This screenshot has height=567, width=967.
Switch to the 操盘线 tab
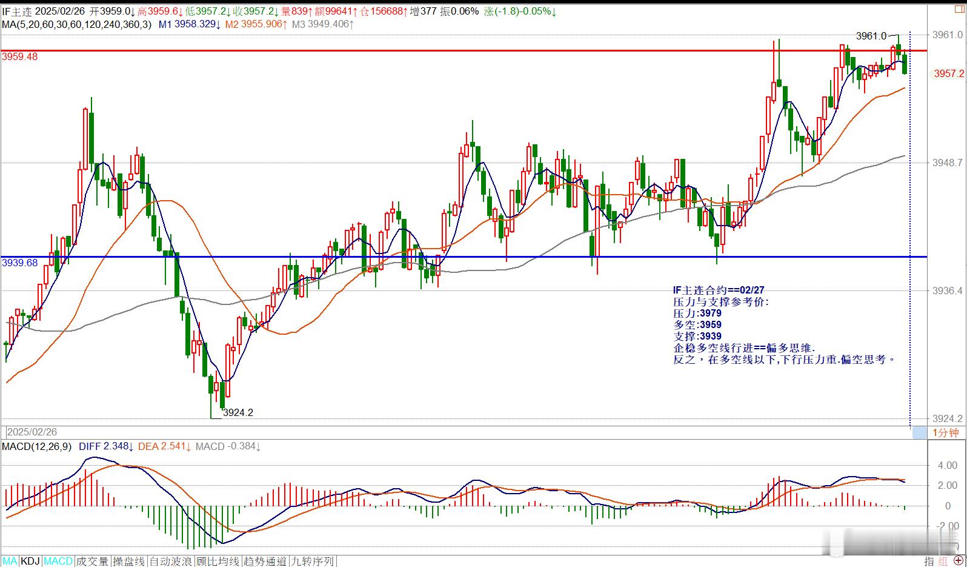click(x=129, y=562)
